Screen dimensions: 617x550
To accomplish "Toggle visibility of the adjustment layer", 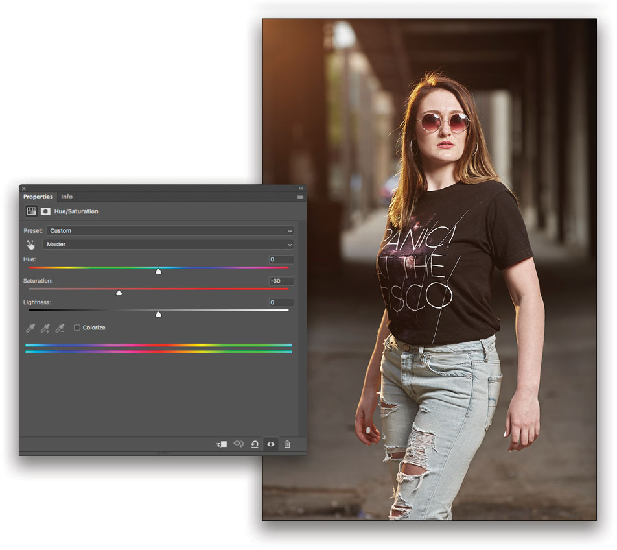I will [270, 444].
